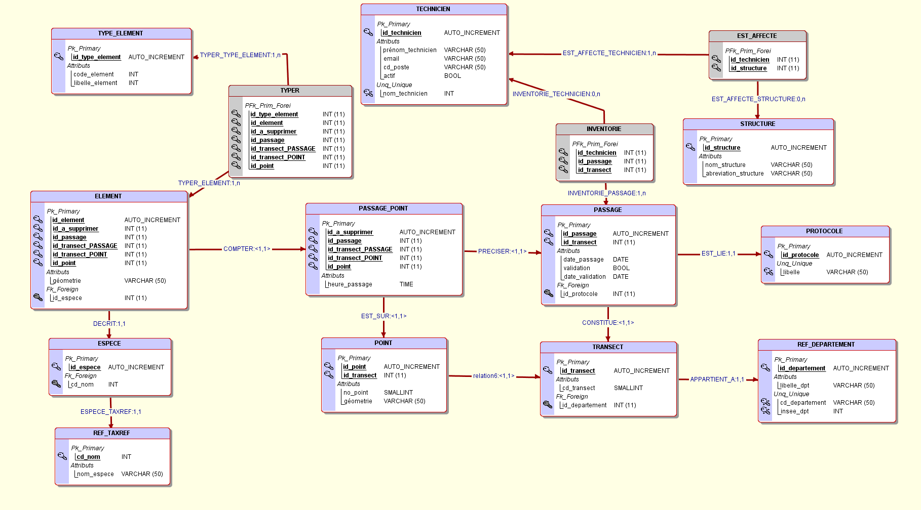Select the date_validation attribute in PASSAGE
921x510 pixels.
coord(585,277)
